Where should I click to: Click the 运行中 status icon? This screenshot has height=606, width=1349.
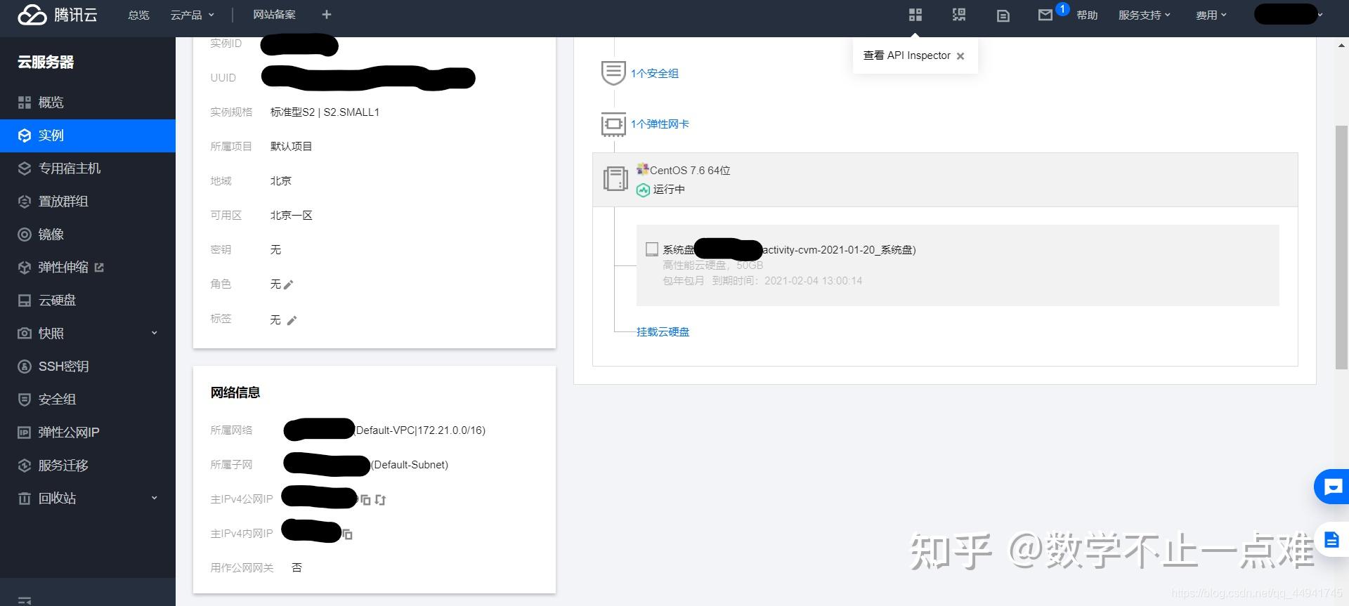tap(643, 190)
